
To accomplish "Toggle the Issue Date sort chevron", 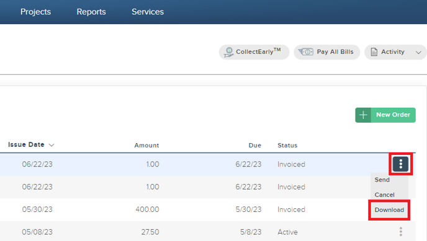I will 52,145.
